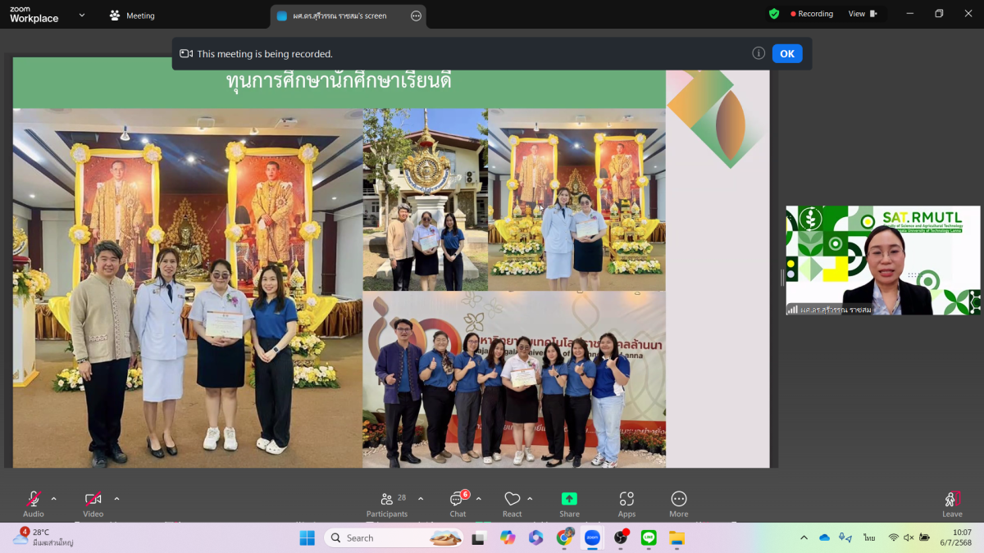
Task: Open the Zoom Workplace dropdown arrow
Action: point(82,15)
